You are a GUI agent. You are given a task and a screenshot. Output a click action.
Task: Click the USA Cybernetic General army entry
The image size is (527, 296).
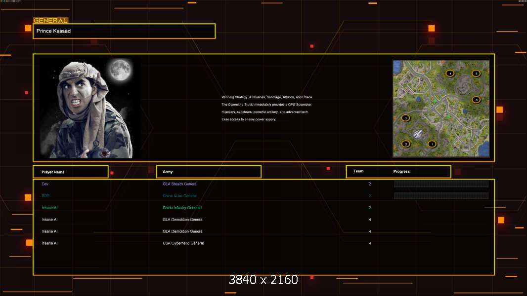click(183, 243)
